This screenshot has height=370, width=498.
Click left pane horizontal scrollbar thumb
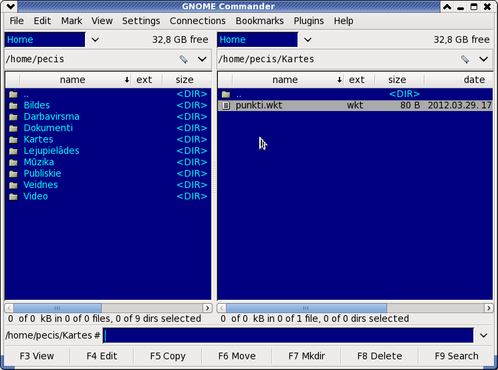(57, 308)
